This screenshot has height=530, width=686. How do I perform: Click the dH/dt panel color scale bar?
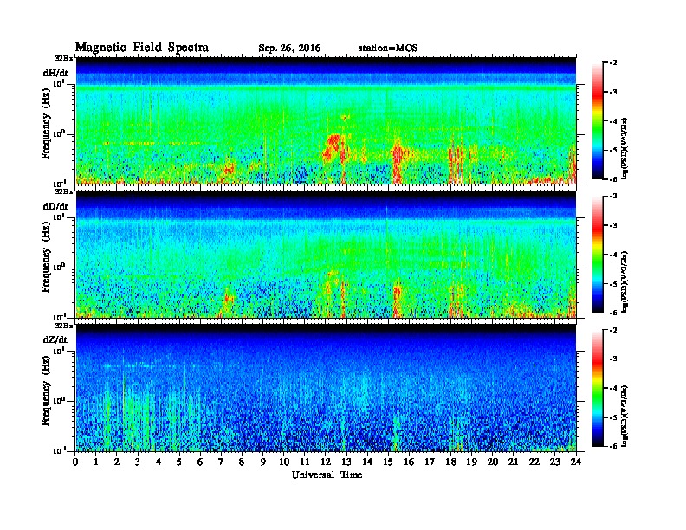(x=598, y=120)
